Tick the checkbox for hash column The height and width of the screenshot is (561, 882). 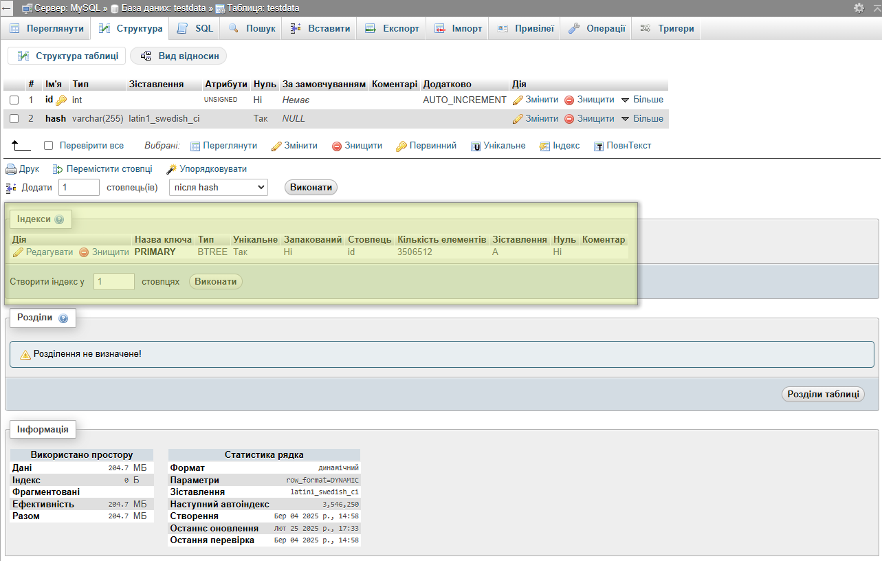[x=14, y=119]
